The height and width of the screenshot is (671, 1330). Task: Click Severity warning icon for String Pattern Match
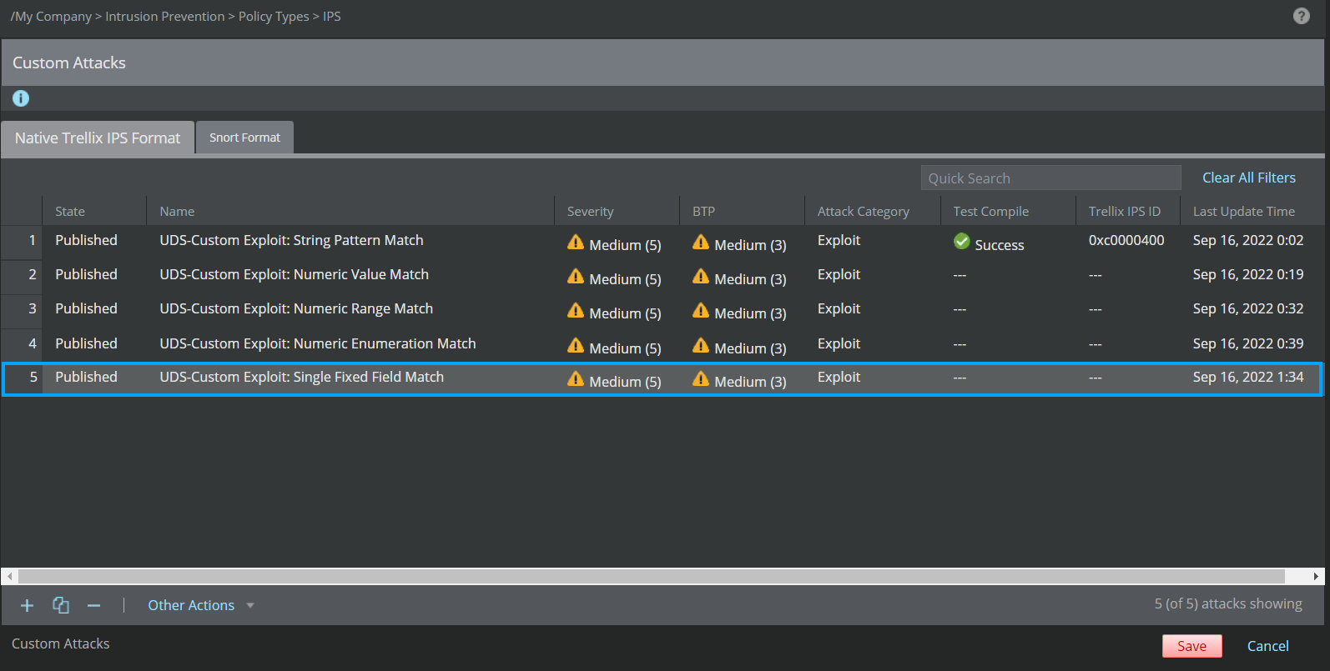click(576, 242)
